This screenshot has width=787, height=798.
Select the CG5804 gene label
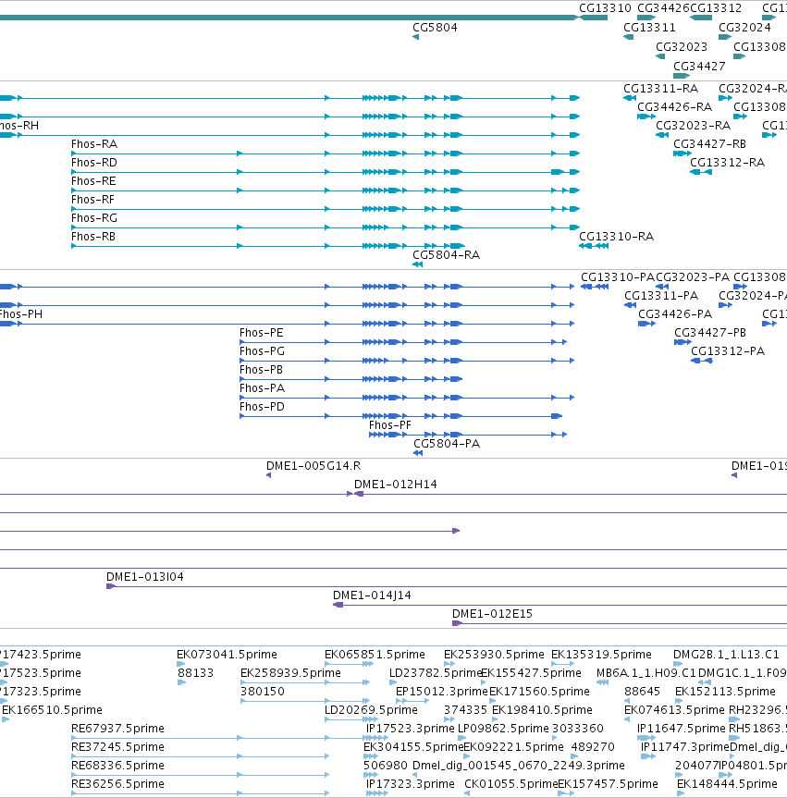[x=435, y=28]
